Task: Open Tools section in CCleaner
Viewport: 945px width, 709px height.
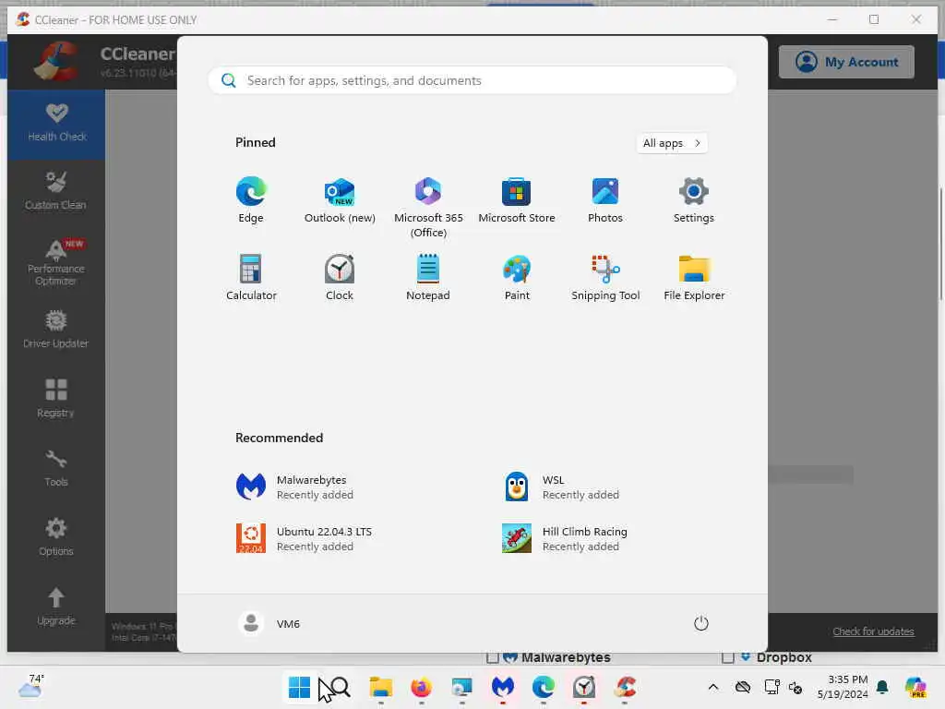Action: pyautogui.click(x=56, y=468)
